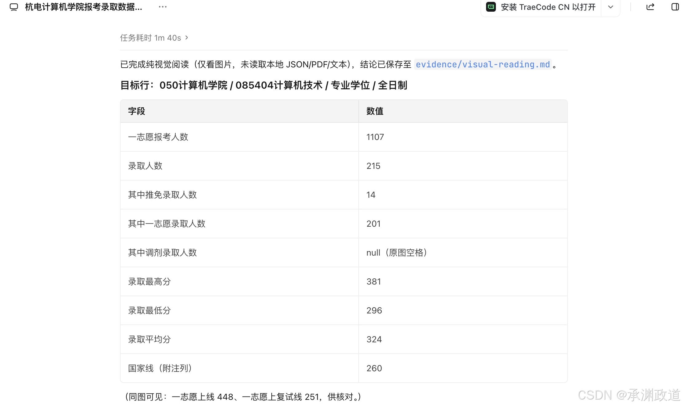Click the value 14
This screenshot has width=682, height=406.
tap(371, 195)
